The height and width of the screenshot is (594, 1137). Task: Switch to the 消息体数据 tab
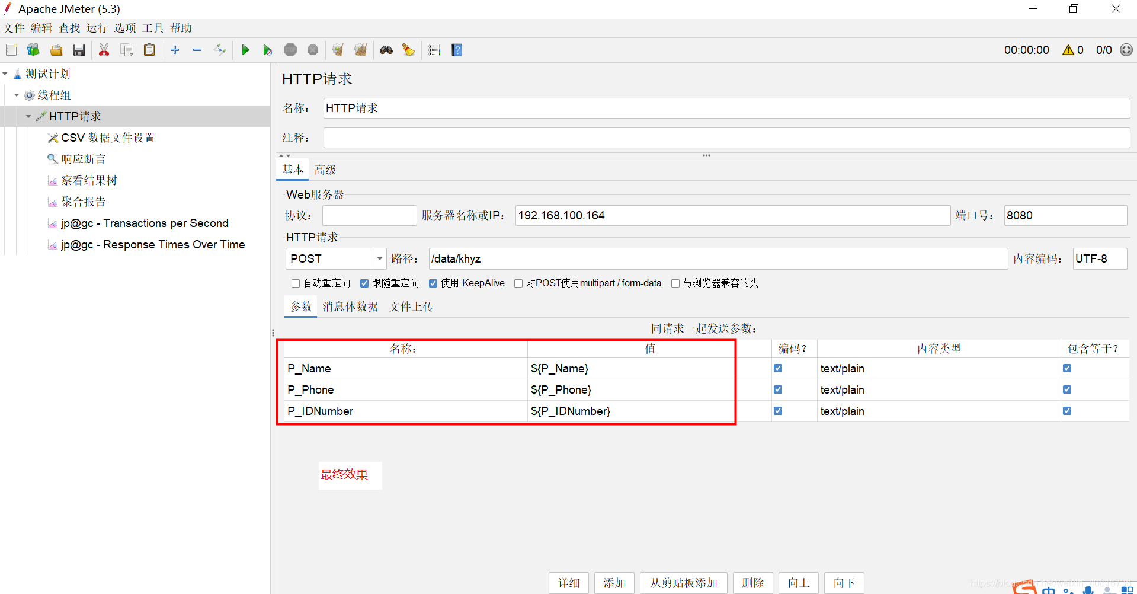pos(351,306)
